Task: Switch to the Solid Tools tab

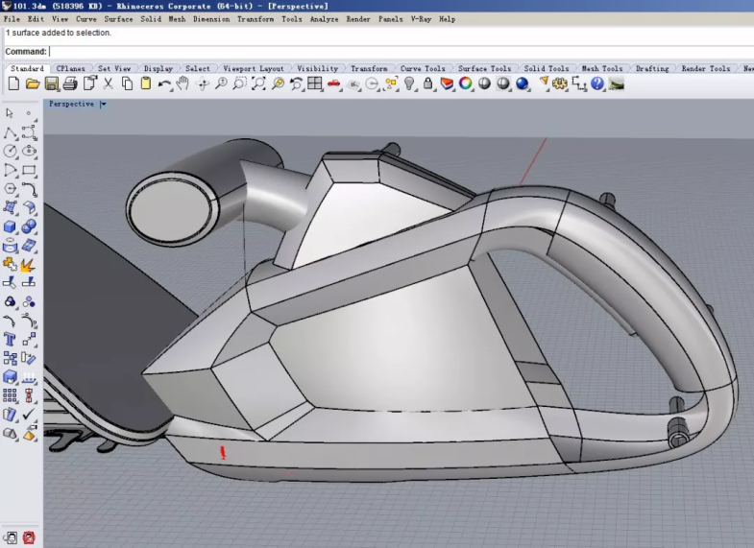Action: [547, 69]
